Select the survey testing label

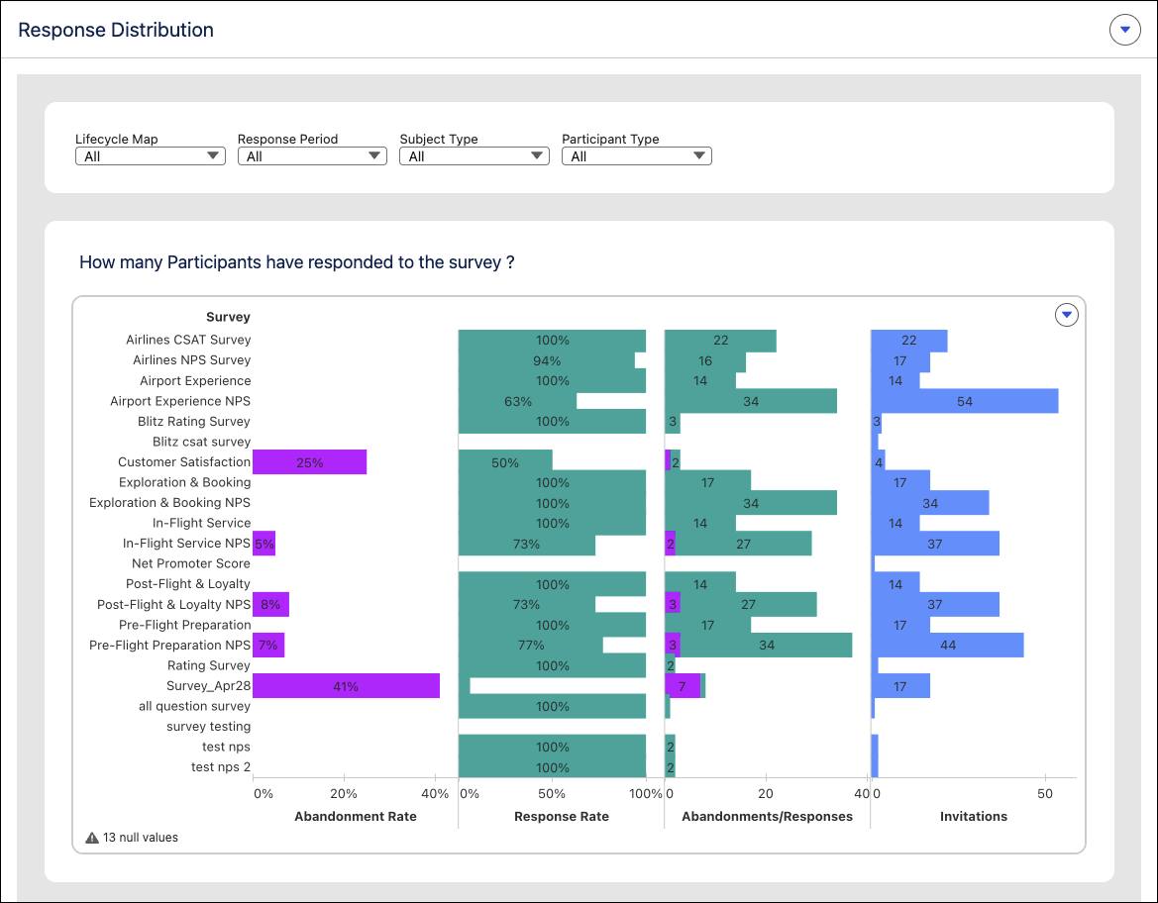click(x=209, y=727)
